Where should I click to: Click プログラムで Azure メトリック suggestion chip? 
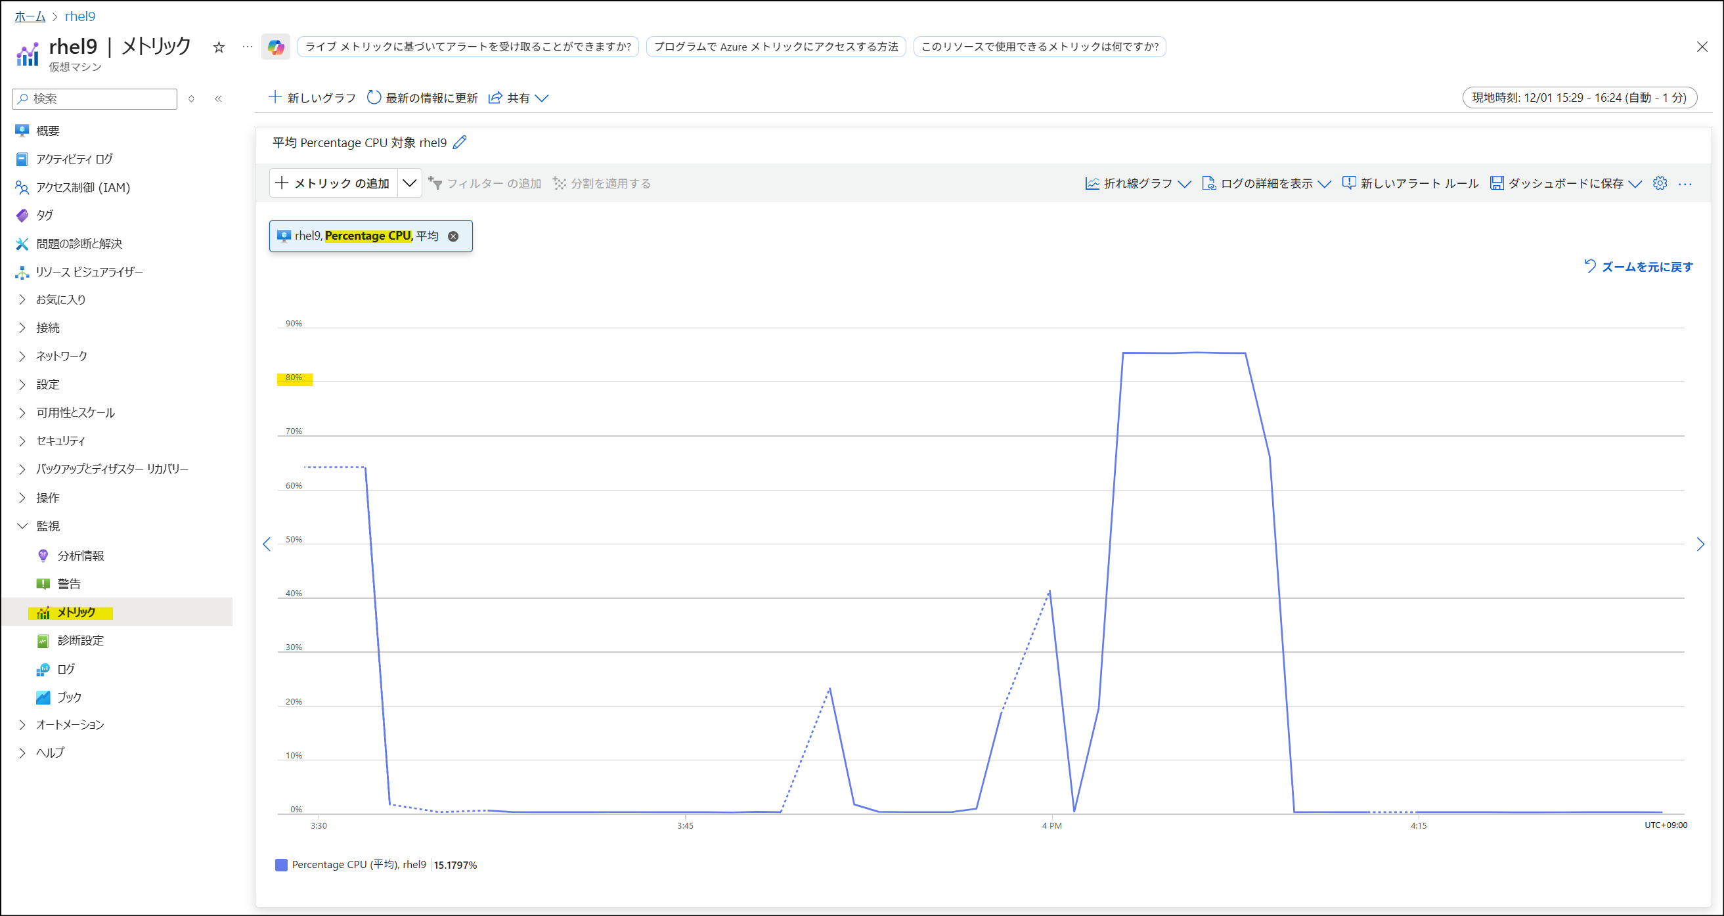click(x=776, y=47)
